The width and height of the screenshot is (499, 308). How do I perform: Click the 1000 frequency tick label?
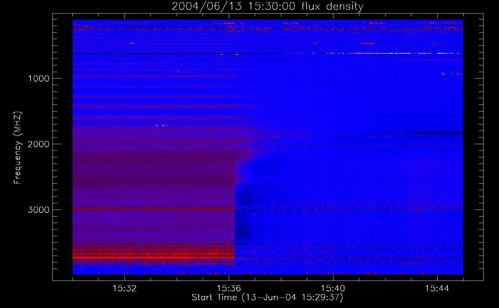click(39, 79)
